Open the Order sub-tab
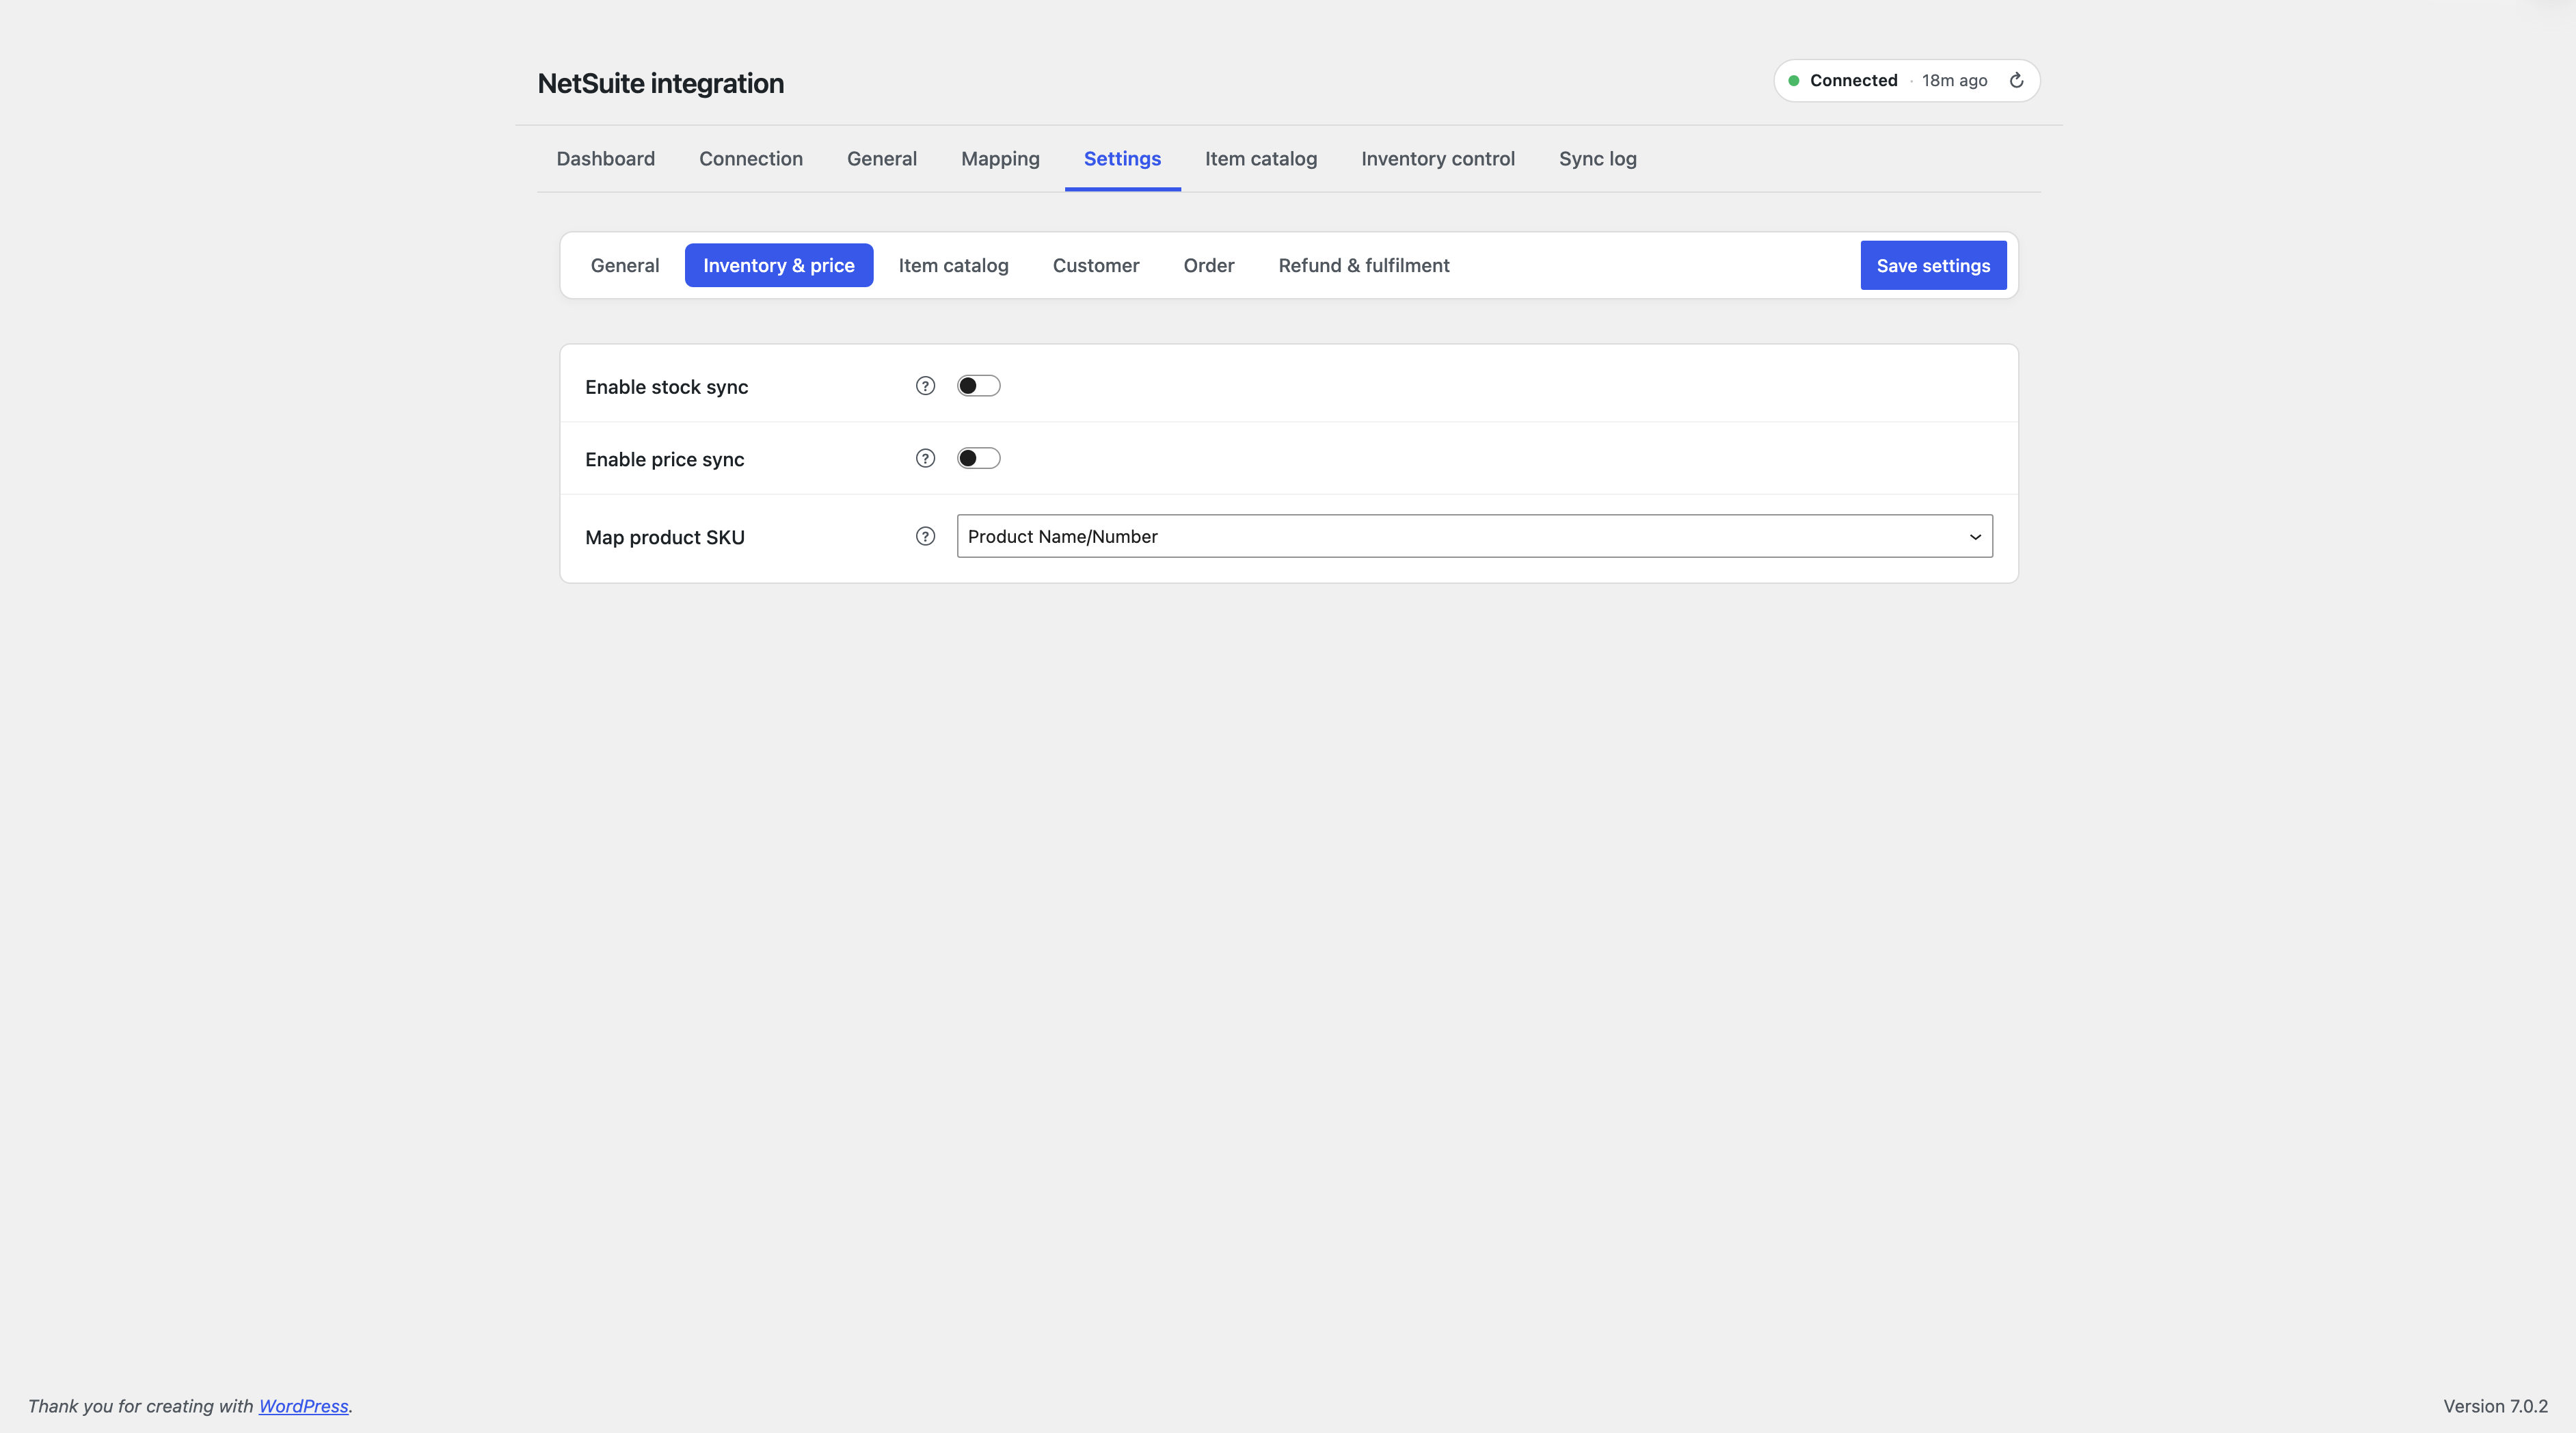 [x=1209, y=265]
